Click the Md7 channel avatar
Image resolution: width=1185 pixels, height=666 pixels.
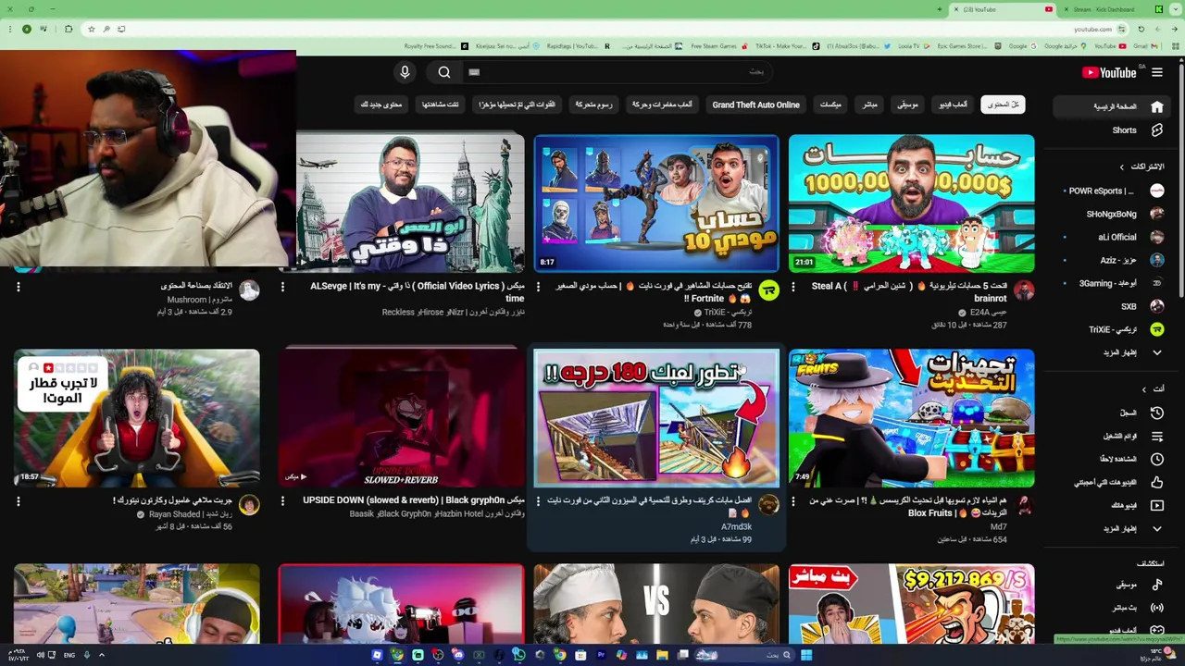pyautogui.click(x=1023, y=505)
